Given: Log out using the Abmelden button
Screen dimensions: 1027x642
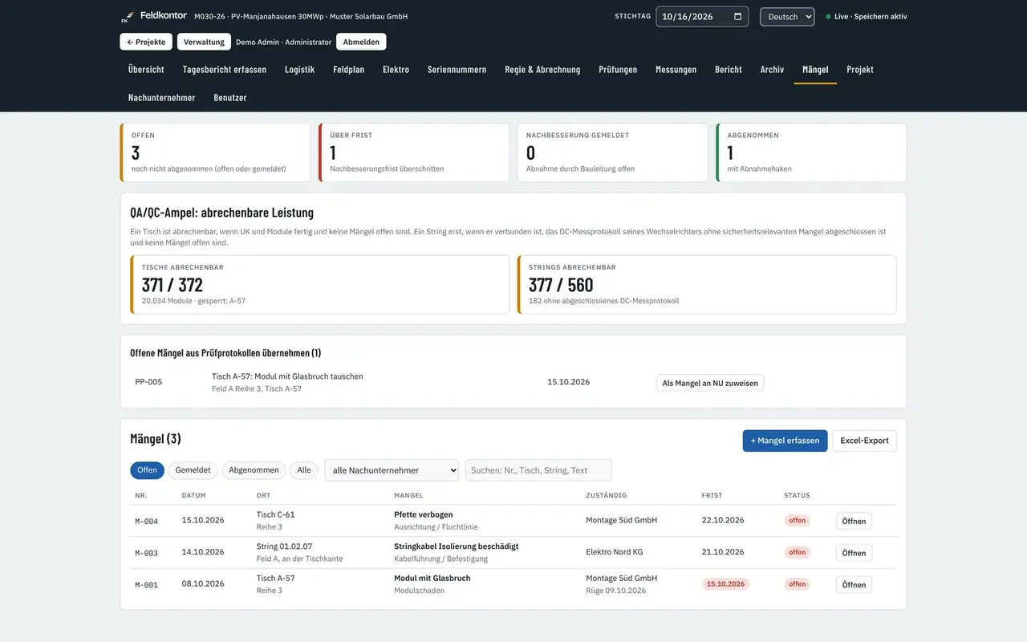Looking at the screenshot, I should tap(361, 42).
